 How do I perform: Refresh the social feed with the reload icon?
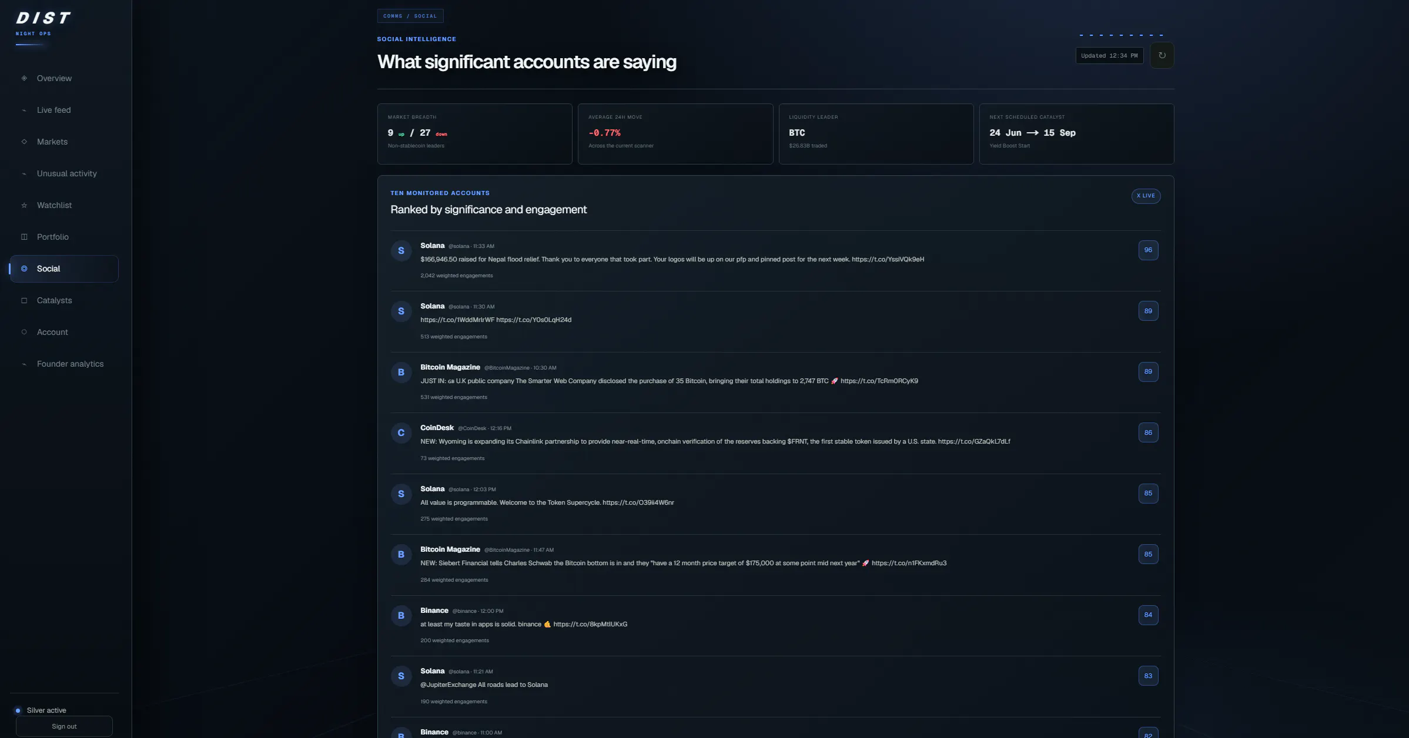(x=1162, y=55)
